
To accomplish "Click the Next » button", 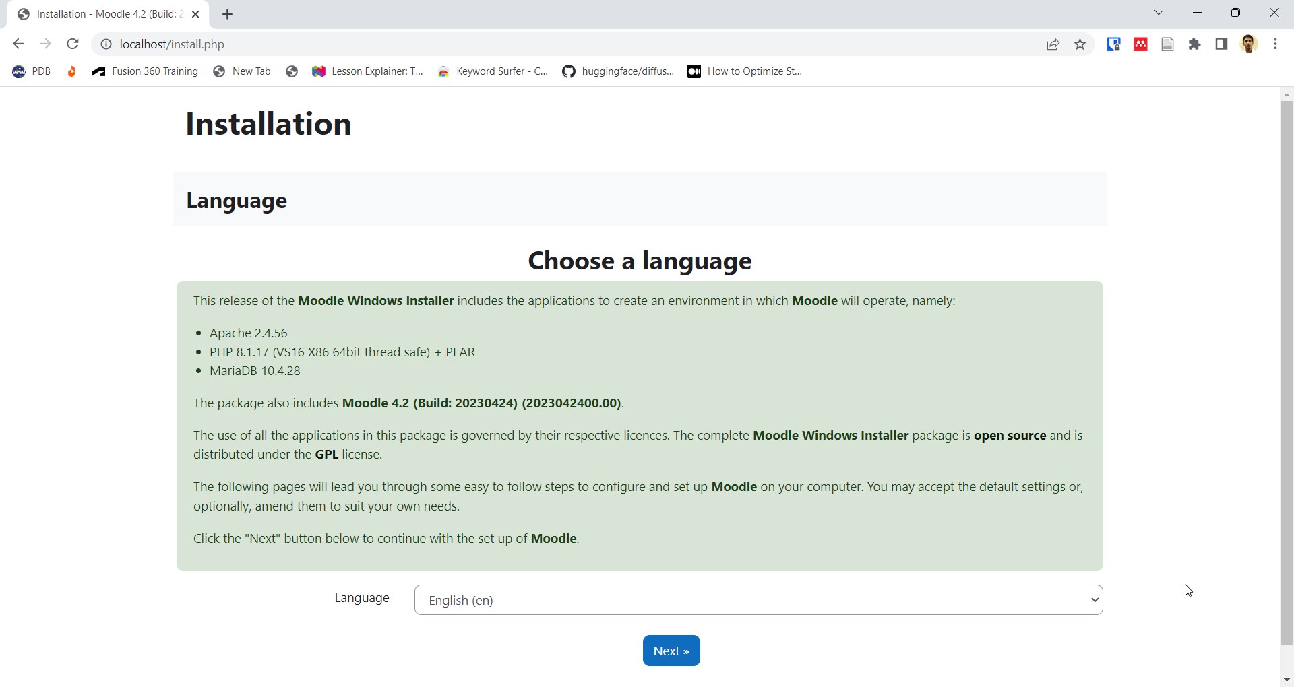I will tap(671, 651).
